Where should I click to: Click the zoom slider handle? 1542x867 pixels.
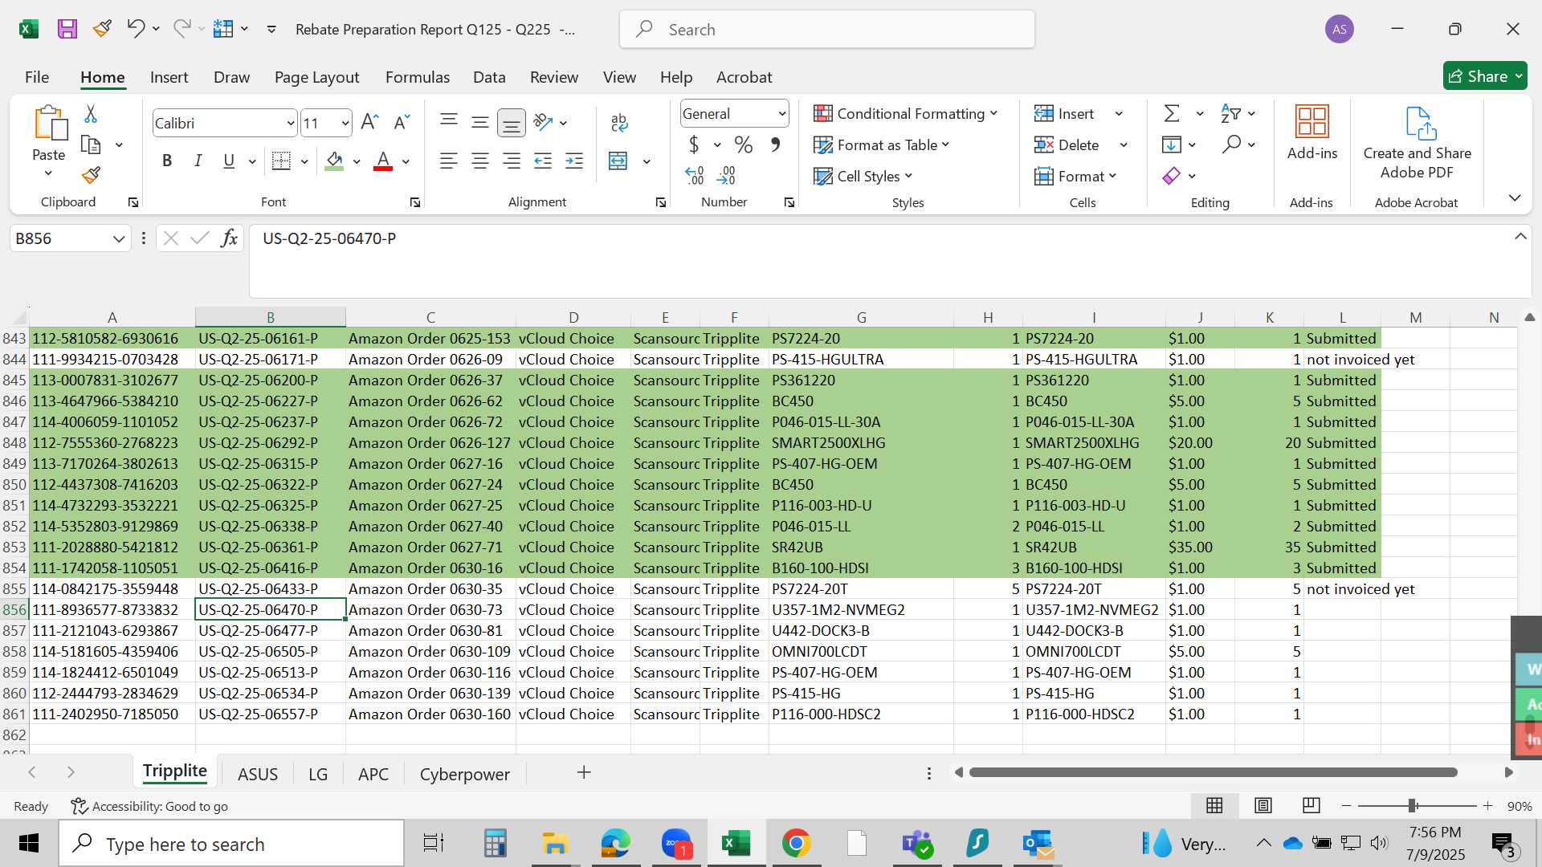[x=1413, y=805]
